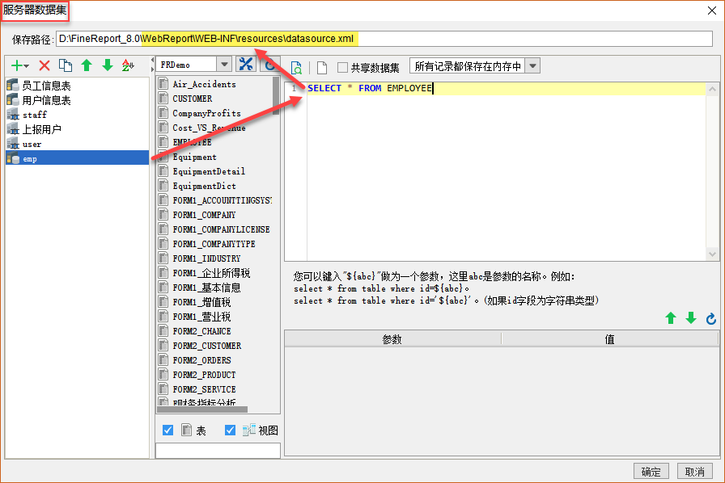Image resolution: width=725 pixels, height=483 pixels.
Task: Select the FORM1_COMPANYLICENSE table
Action: coord(221,229)
